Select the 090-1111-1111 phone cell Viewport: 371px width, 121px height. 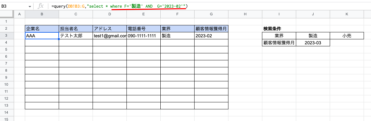(143, 36)
